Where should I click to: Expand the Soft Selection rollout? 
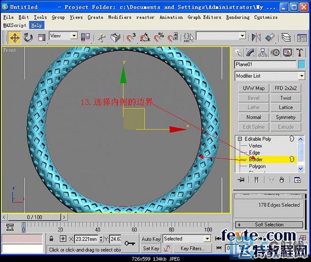(x=269, y=225)
